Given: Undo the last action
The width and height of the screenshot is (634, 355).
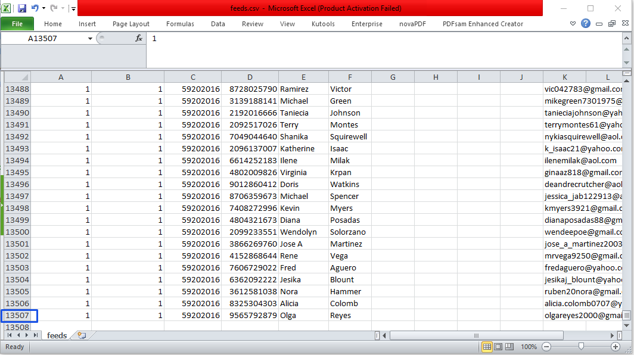Looking at the screenshot, I should pyautogui.click(x=34, y=8).
